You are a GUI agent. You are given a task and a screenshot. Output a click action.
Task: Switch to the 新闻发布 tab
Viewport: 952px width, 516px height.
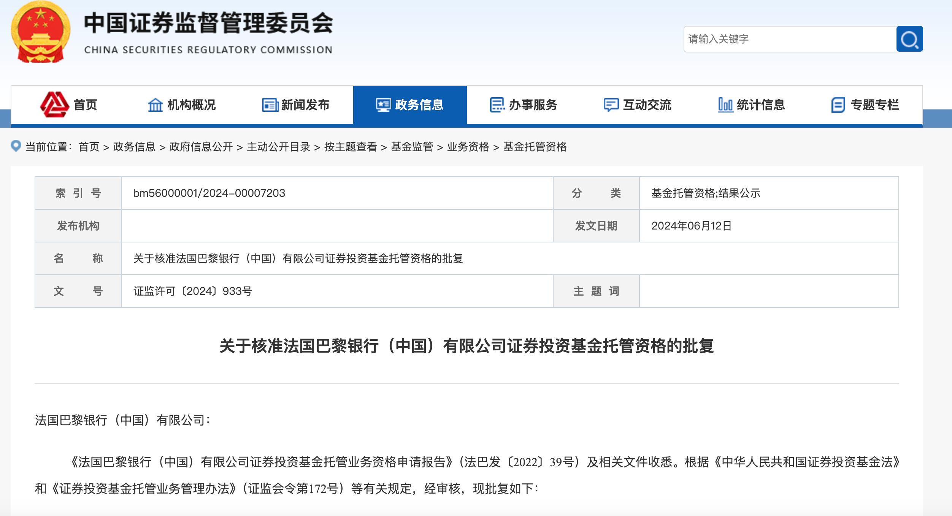306,105
